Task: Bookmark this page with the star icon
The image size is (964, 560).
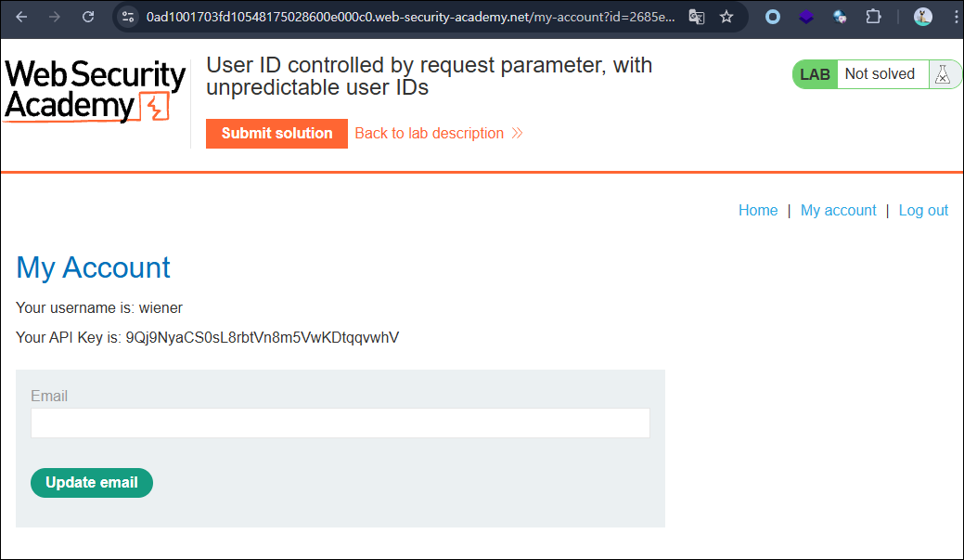Action: (x=726, y=17)
